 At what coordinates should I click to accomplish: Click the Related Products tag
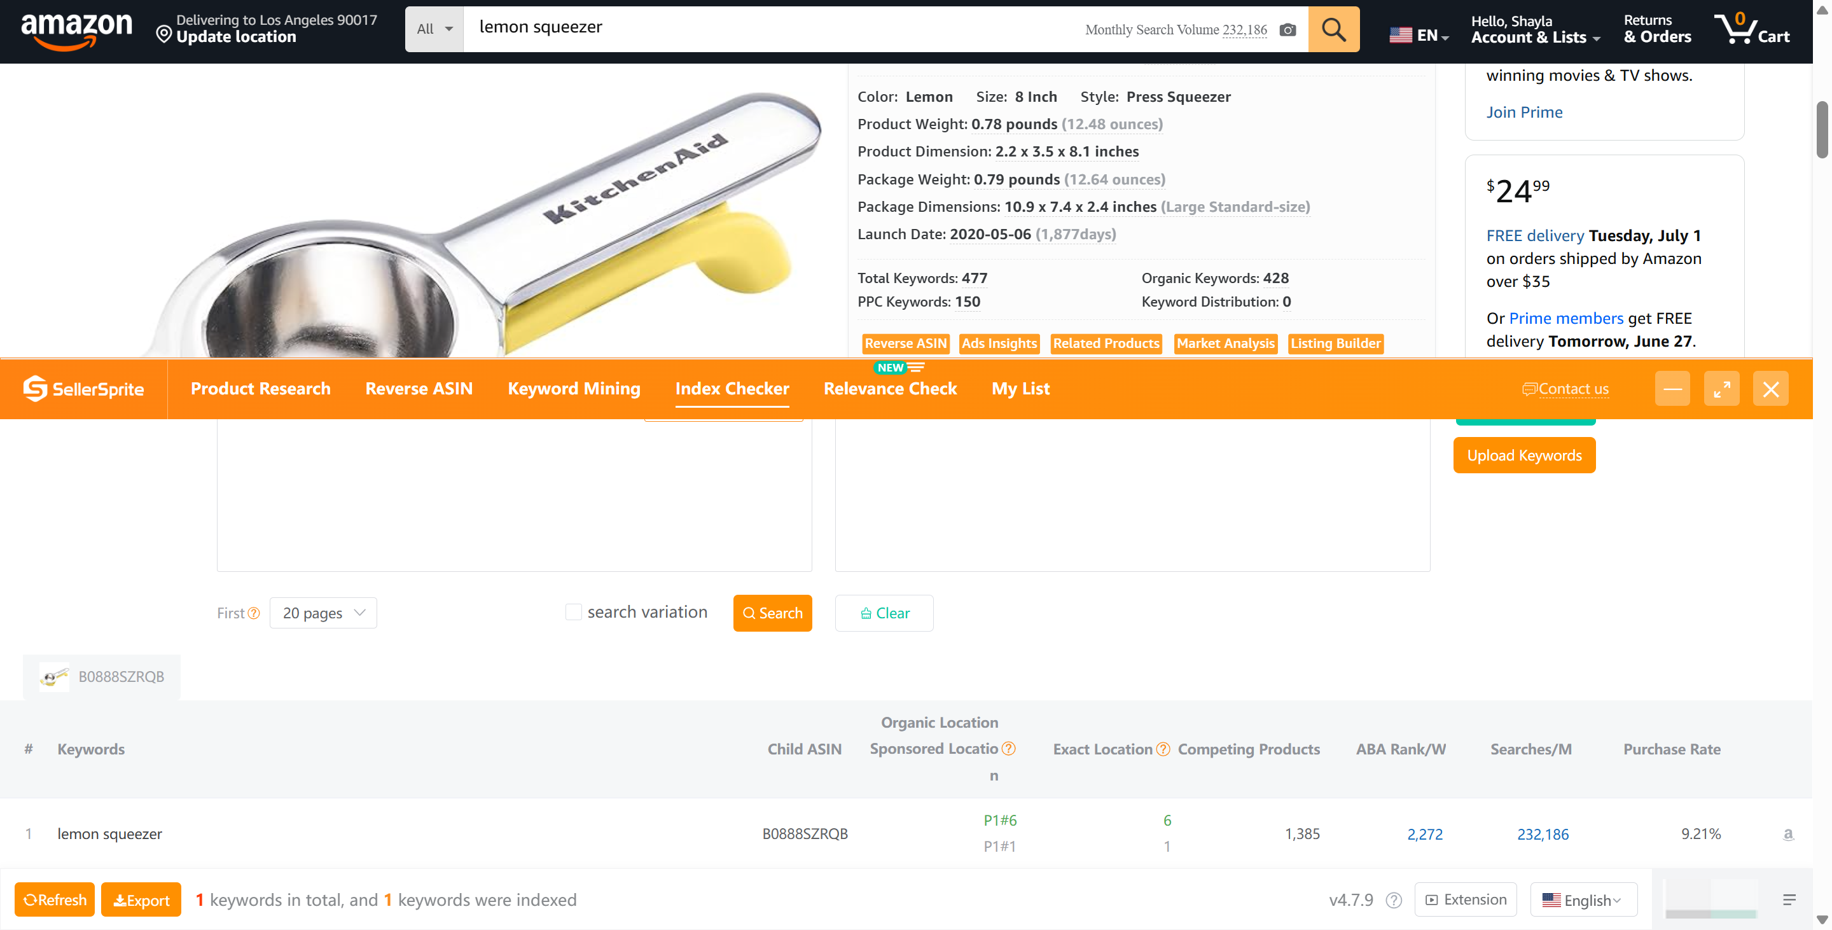tap(1106, 344)
